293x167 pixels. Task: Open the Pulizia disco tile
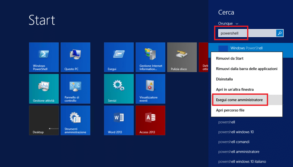click(x=182, y=57)
